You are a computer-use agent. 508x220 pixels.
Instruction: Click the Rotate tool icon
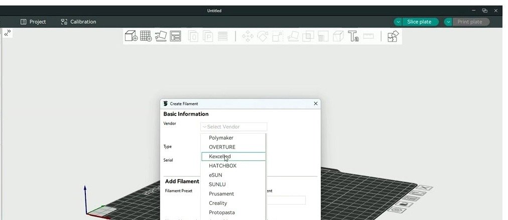tap(263, 36)
